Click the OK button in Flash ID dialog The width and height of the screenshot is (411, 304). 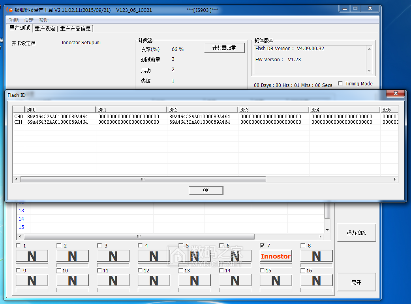click(x=206, y=191)
